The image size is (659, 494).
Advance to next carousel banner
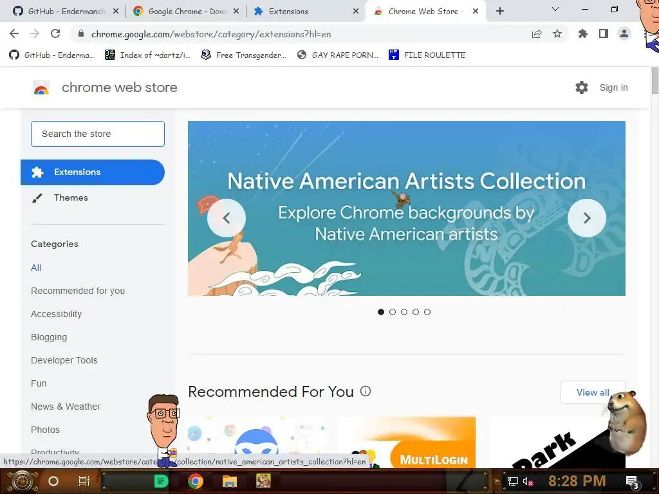[x=587, y=218]
